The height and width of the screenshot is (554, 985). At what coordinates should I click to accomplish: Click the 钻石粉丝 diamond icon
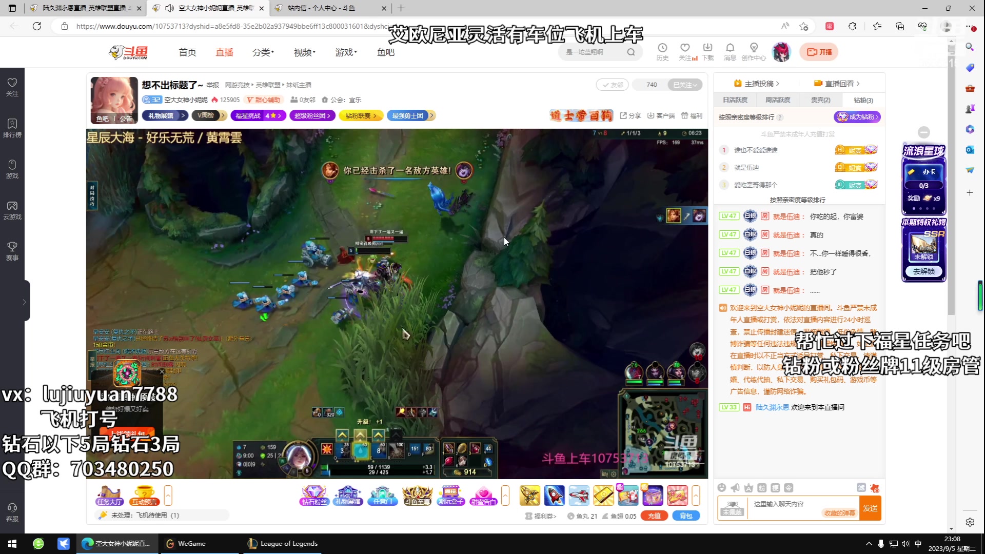pos(314,496)
